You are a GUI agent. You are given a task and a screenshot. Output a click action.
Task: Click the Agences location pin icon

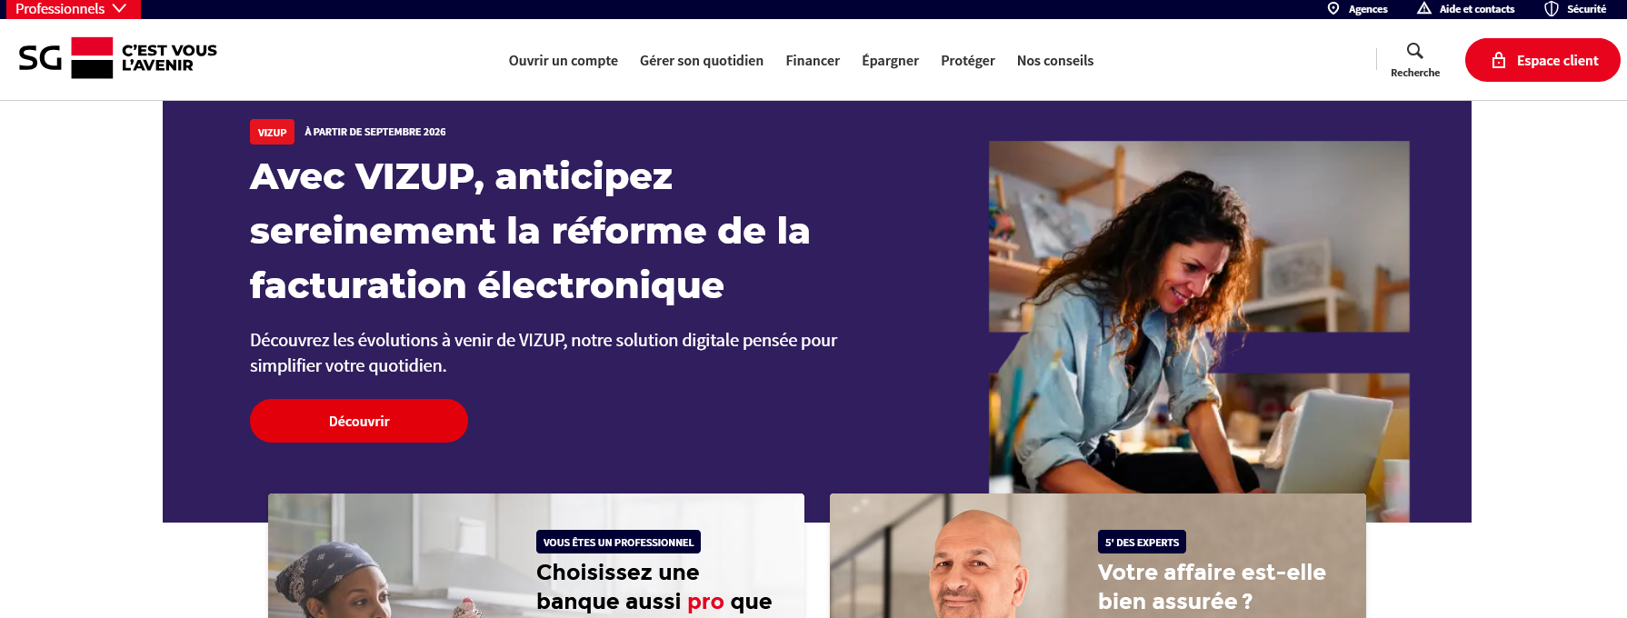tap(1333, 9)
